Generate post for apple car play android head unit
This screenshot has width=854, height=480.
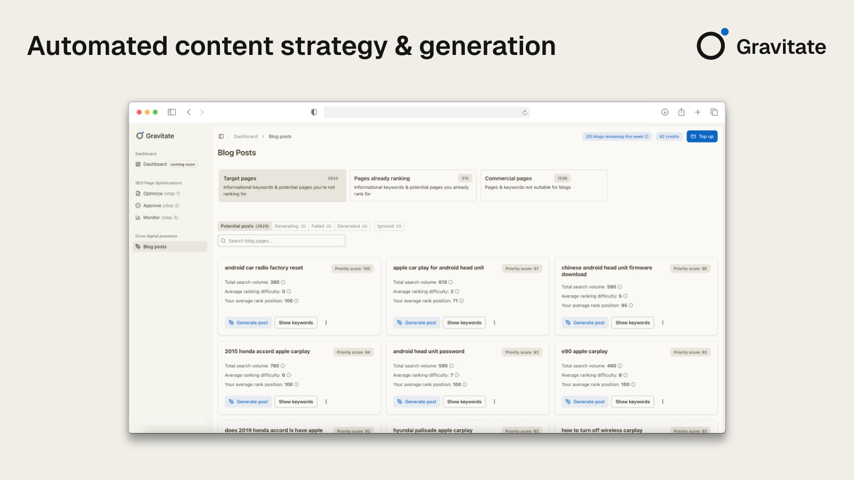[x=417, y=323]
